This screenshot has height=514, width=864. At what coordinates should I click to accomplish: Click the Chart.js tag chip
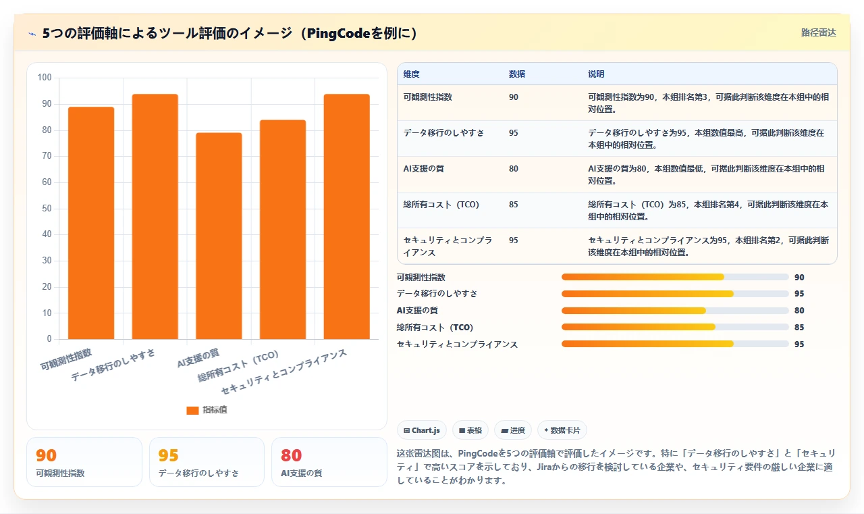point(422,430)
